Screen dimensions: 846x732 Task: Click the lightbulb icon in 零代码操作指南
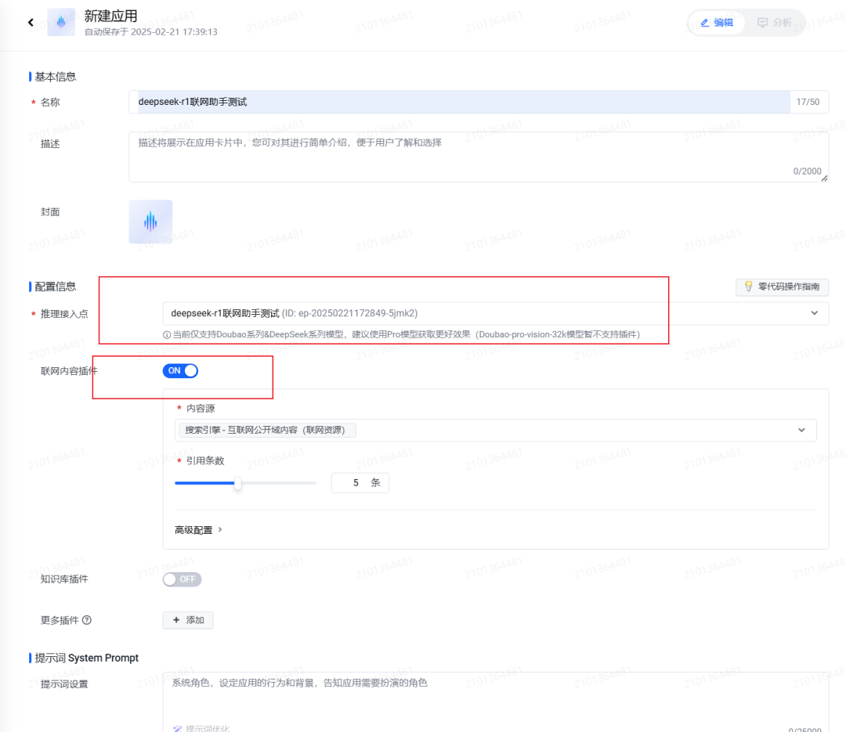tap(748, 287)
